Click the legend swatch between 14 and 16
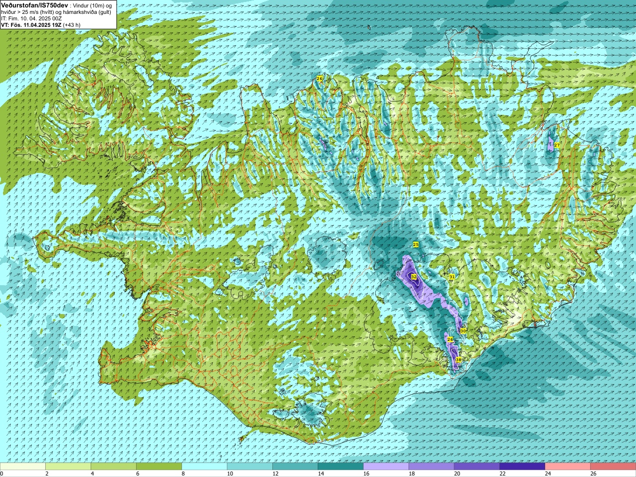Image resolution: width=636 pixels, height=477 pixels. tap(340, 467)
